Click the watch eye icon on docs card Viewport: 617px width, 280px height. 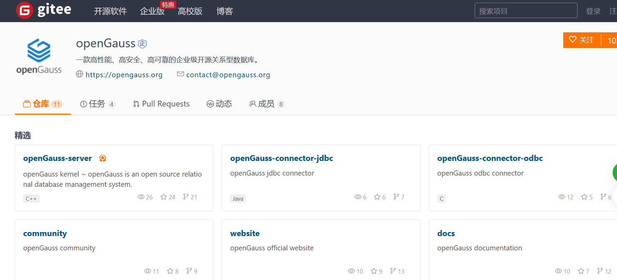[558, 271]
